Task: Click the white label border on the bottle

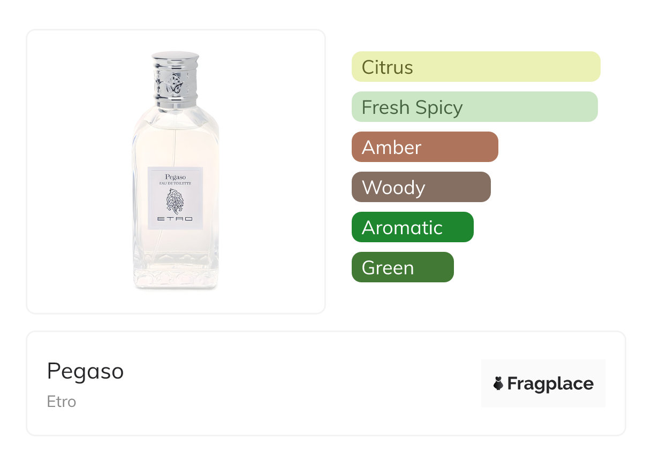Action: (x=151, y=198)
